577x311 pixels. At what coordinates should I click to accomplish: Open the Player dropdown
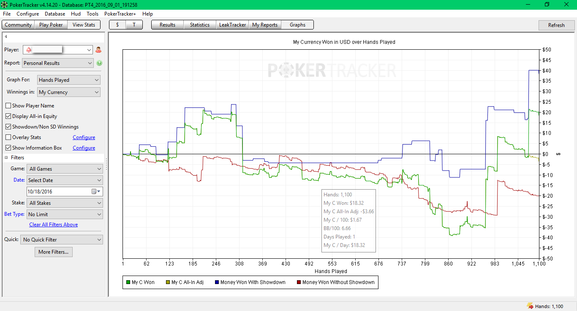tap(57, 50)
